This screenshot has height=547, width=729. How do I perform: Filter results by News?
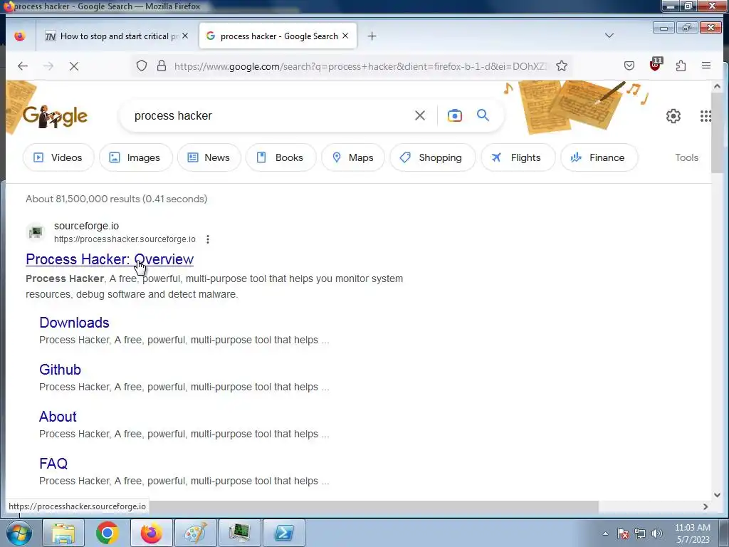209,157
